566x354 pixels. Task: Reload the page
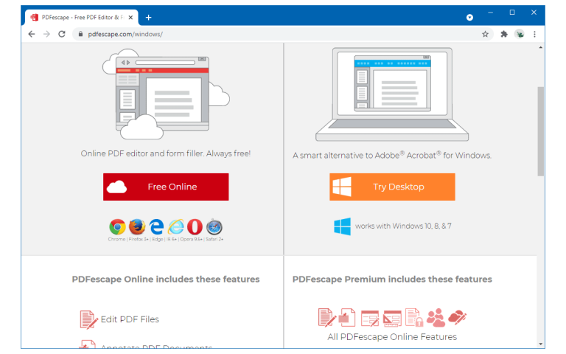[62, 34]
